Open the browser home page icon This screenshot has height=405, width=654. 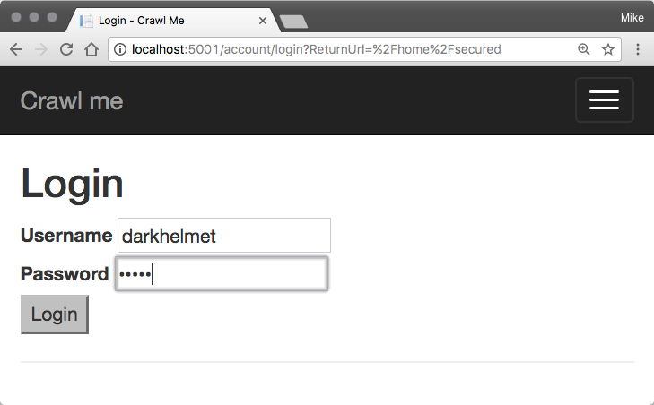[x=92, y=49]
